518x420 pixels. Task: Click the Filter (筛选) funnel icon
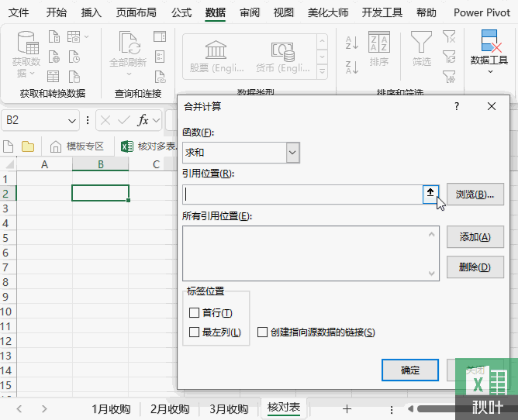click(x=421, y=42)
